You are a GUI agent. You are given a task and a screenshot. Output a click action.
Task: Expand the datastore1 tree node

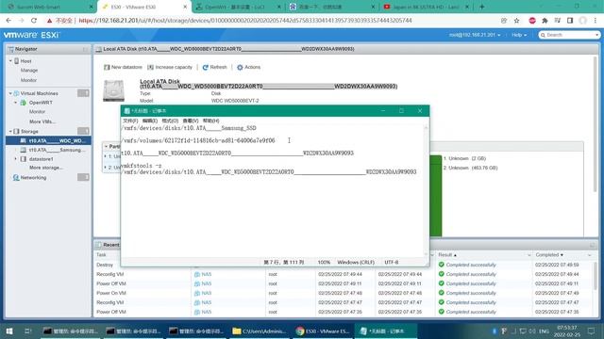pos(16,159)
